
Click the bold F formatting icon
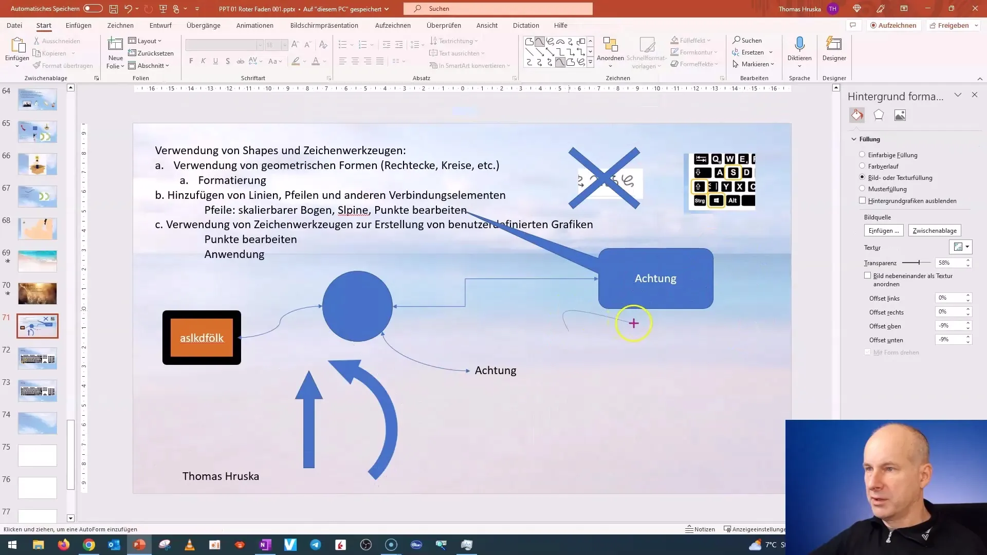(x=191, y=61)
